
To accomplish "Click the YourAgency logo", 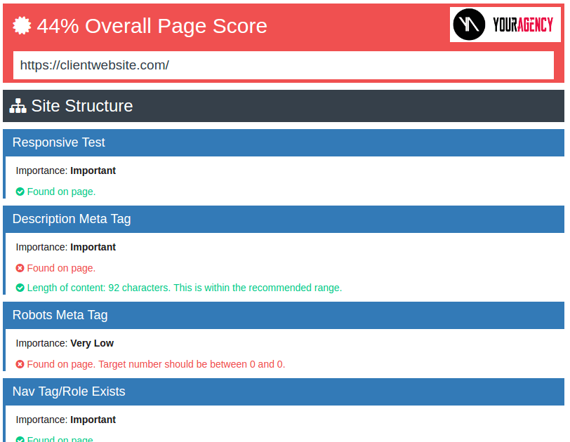I will click(505, 25).
